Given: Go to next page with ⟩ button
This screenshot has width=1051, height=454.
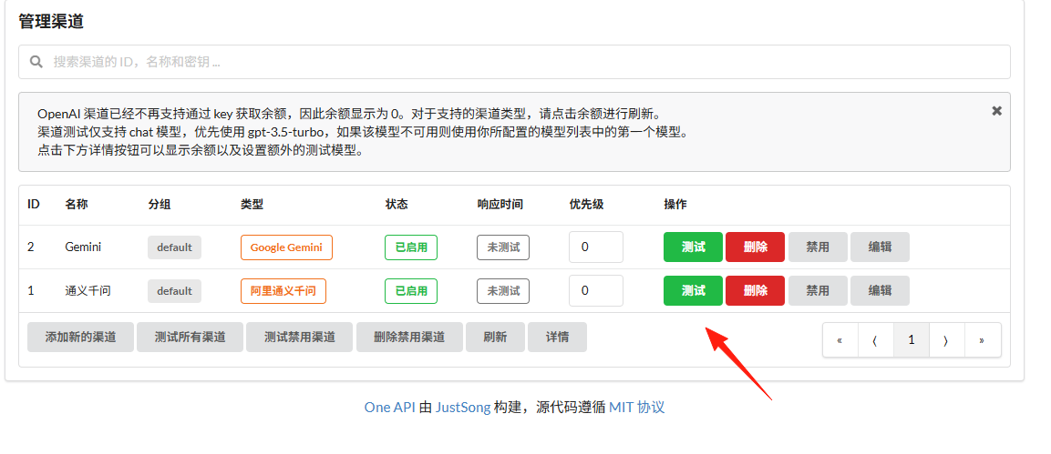Looking at the screenshot, I should click(x=946, y=339).
